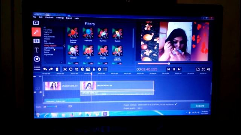Open the Titles T icon
Image resolution: width=241 pixels, height=135 pixels.
37,50
